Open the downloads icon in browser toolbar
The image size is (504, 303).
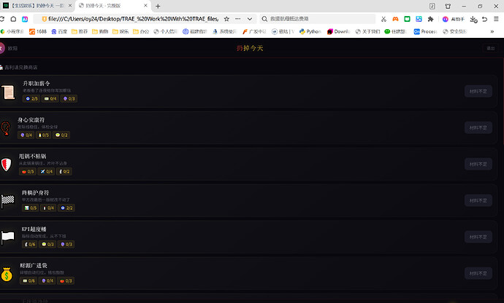(473, 19)
